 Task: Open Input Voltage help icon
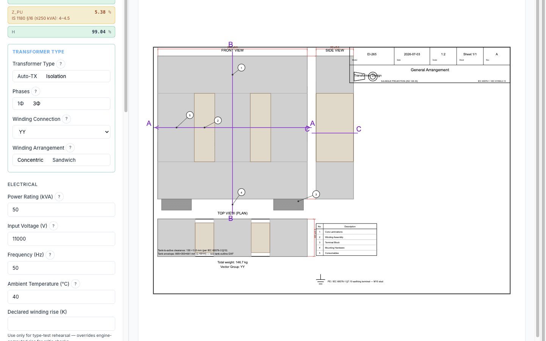tap(53, 226)
